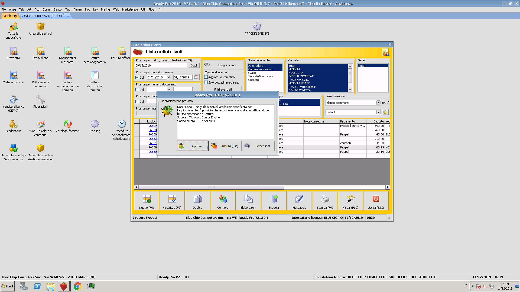
Task: Open Riparazioni wrench icon
Action: click(40, 102)
